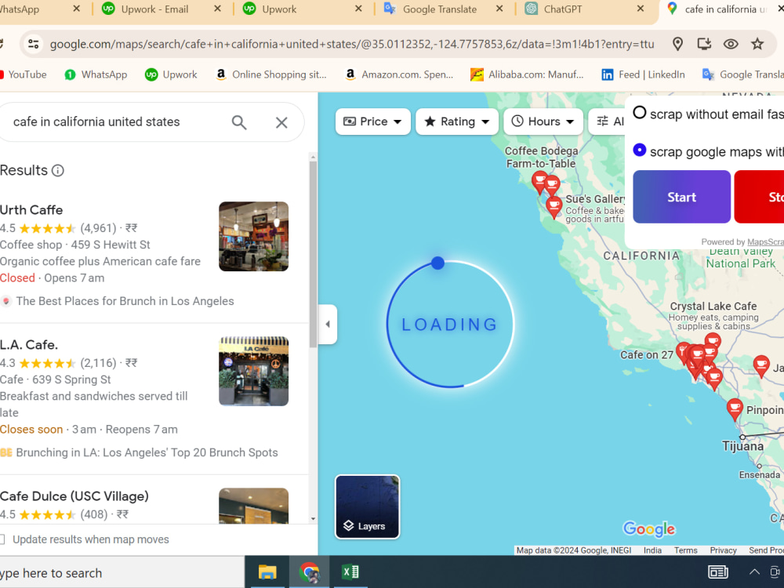
Task: Click the install app icon in the address bar
Action: click(704, 44)
